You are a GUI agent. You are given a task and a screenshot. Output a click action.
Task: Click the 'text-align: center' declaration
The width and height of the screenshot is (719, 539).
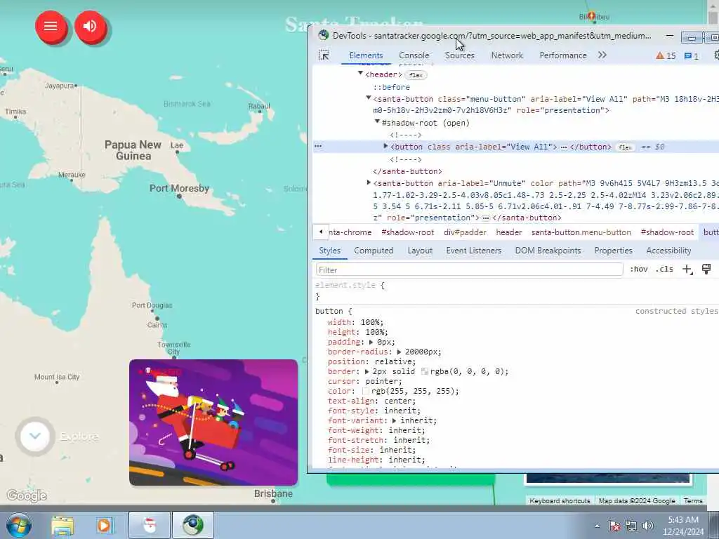click(x=371, y=401)
